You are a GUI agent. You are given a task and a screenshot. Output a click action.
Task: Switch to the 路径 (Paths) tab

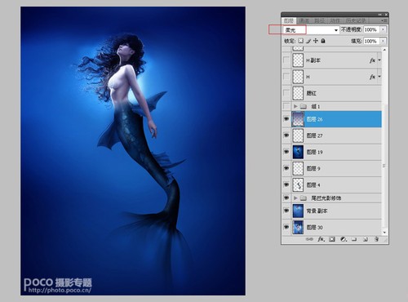pos(320,20)
